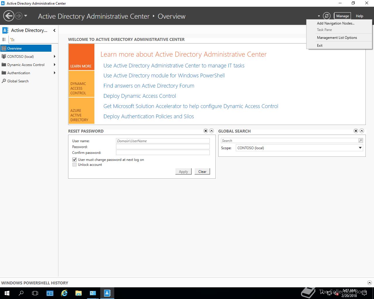This screenshot has height=299, width=374.
Task: Open 'Use Active Directory module for Windows PowerShell'
Action: pyautogui.click(x=164, y=76)
